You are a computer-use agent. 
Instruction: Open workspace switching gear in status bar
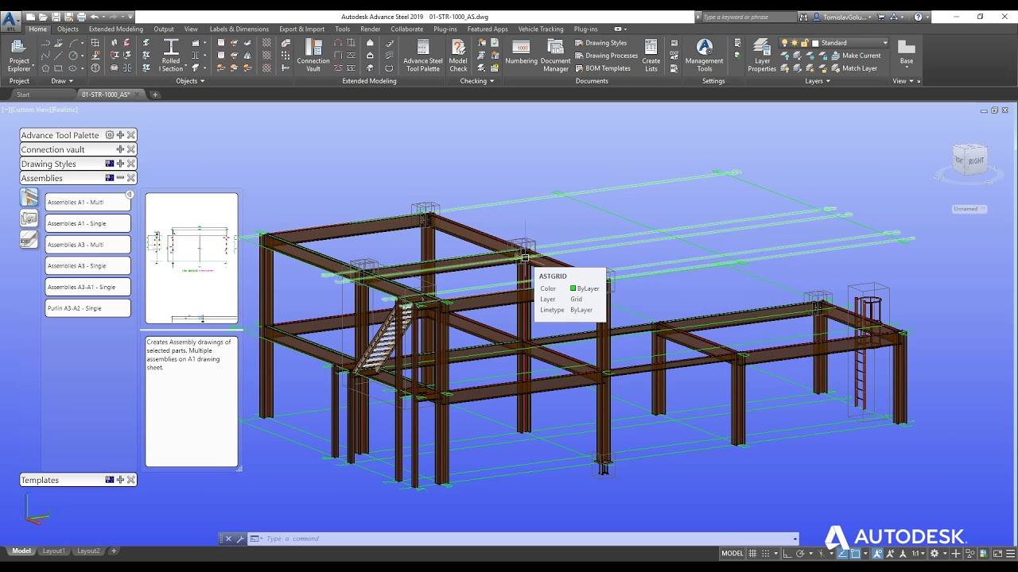[x=934, y=554]
